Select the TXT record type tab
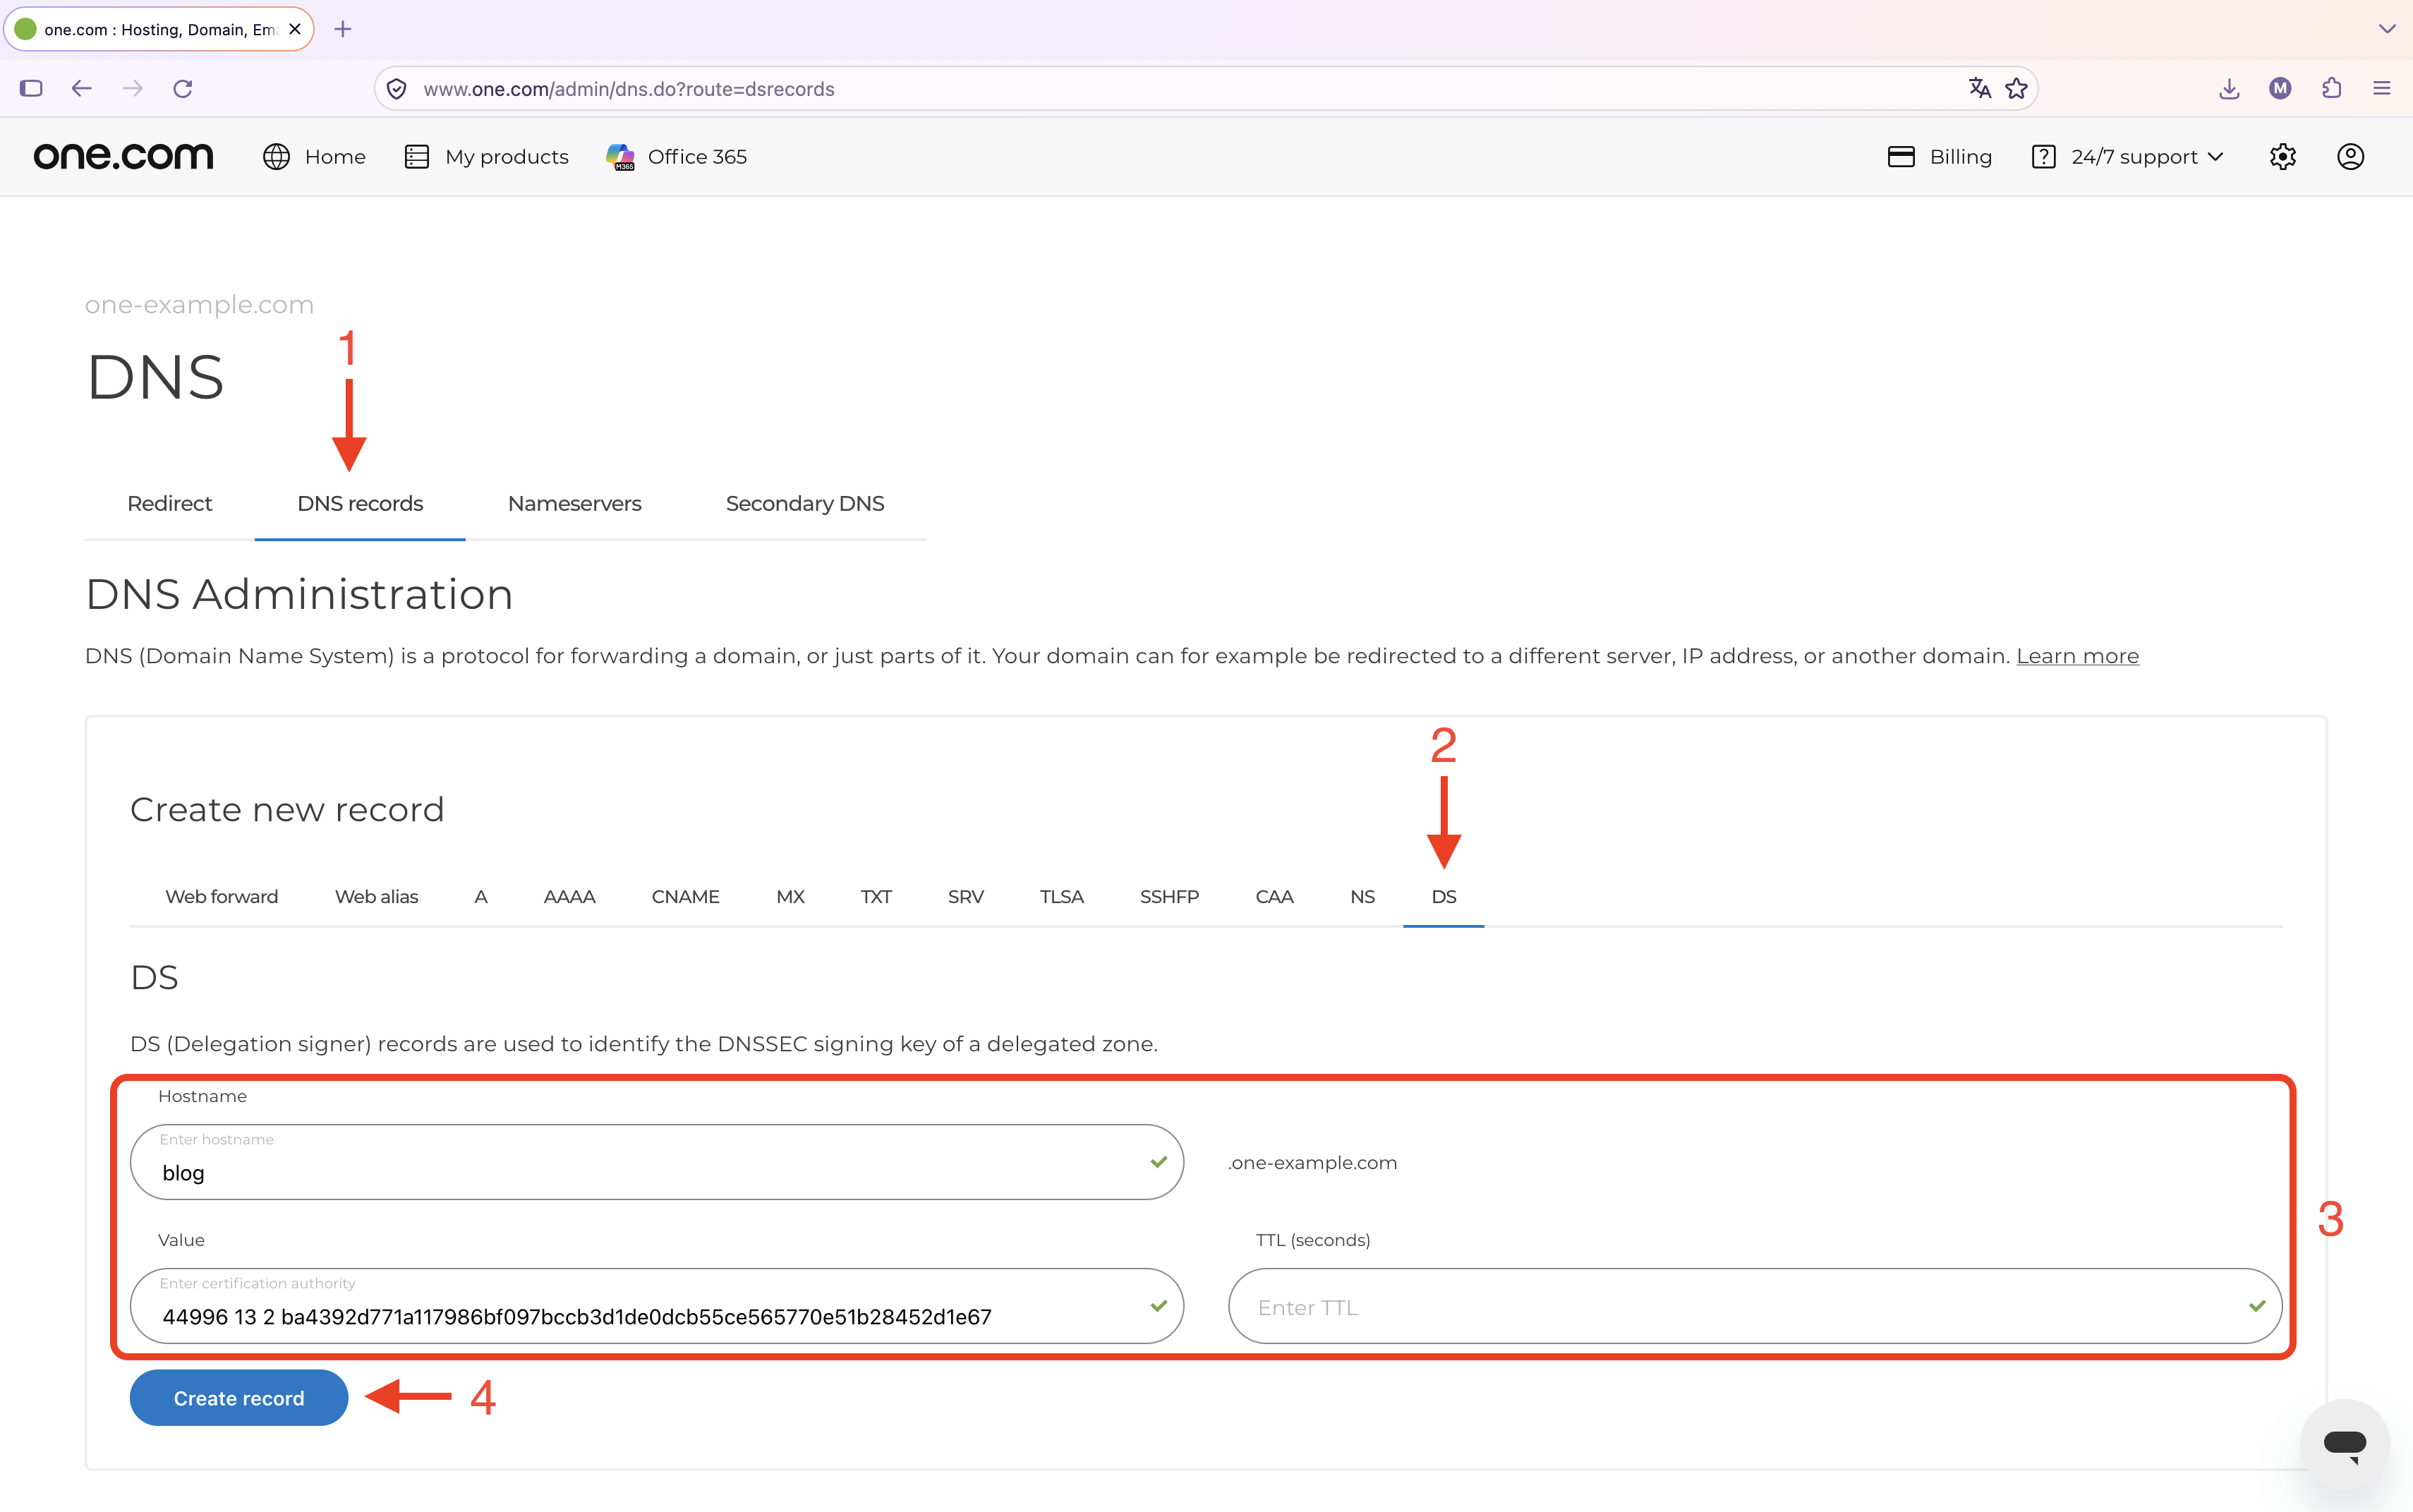The image size is (2413, 1512). [x=876, y=897]
